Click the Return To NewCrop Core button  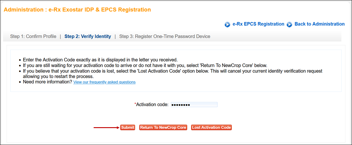pyautogui.click(x=163, y=127)
